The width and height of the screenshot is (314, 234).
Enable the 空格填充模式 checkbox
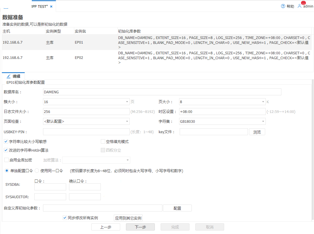[103, 141]
